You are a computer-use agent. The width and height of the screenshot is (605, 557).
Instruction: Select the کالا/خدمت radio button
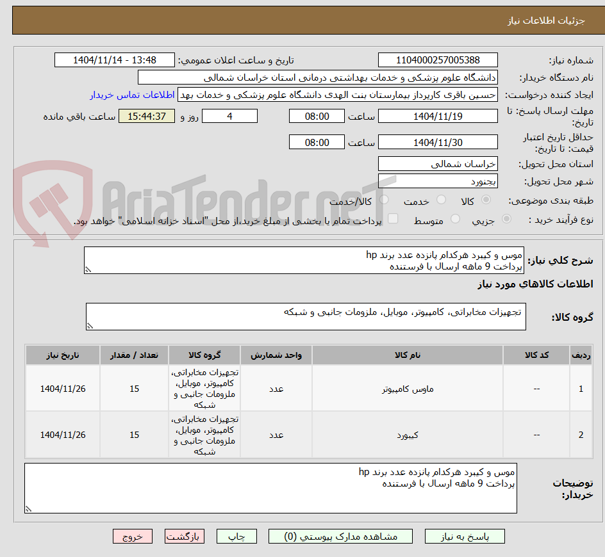pos(384,200)
